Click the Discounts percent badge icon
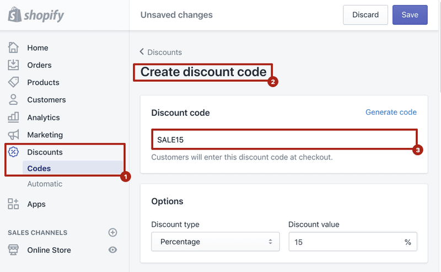441x272 pixels. pos(13,152)
